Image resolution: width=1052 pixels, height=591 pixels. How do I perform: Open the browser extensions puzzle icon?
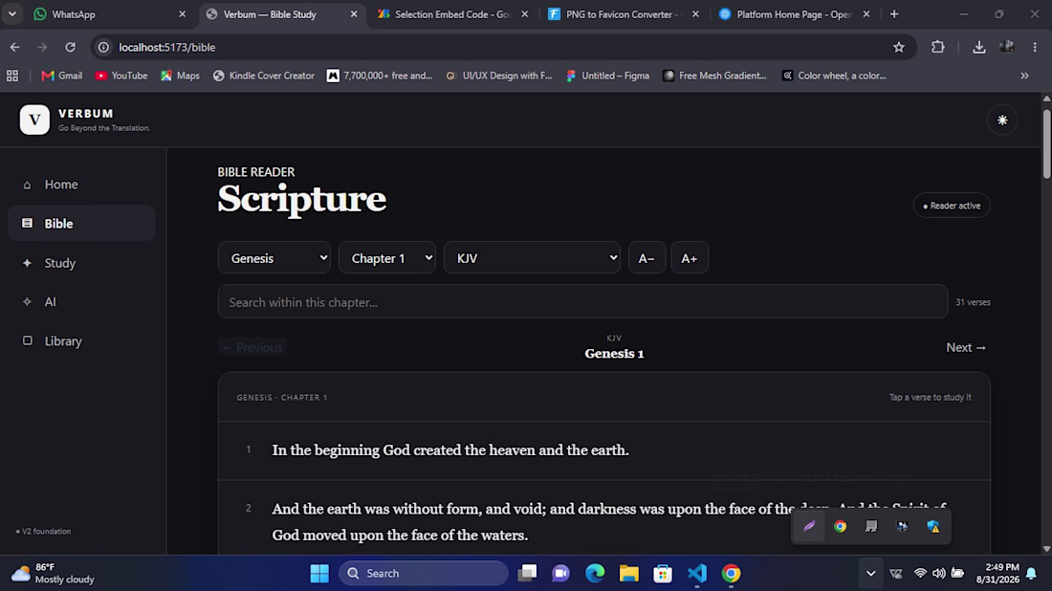click(938, 47)
